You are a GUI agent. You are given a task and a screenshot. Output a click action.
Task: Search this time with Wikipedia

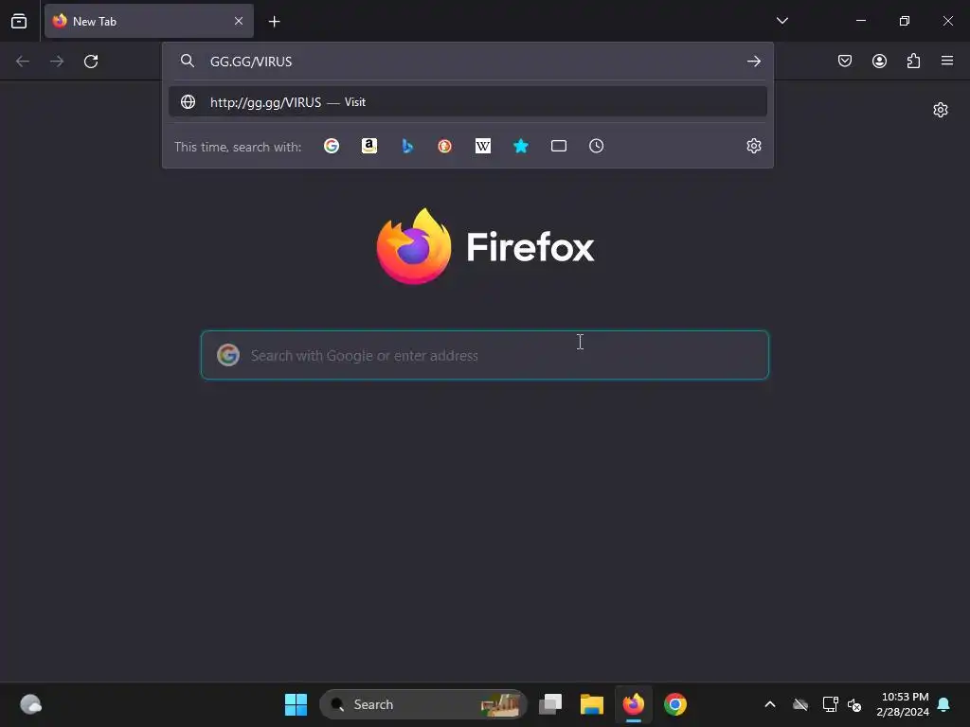click(x=482, y=146)
